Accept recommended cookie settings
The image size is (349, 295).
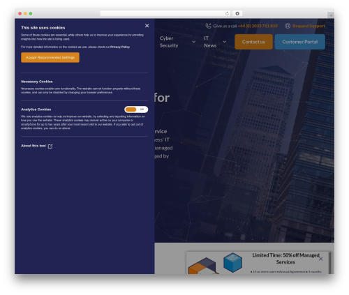pos(50,57)
